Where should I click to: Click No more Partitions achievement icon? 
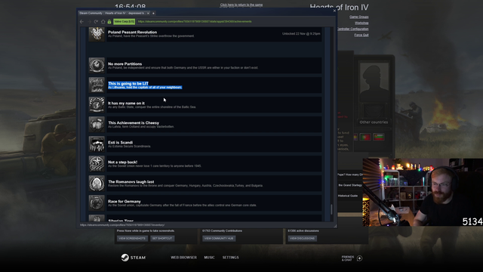[97, 65]
